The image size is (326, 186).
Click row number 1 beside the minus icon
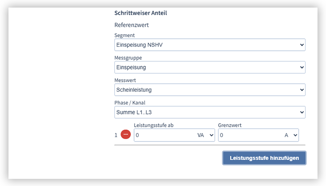pos(116,135)
